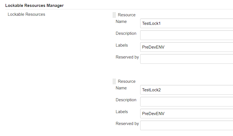Click the Description label in the TestLock2 resource

(x=126, y=100)
